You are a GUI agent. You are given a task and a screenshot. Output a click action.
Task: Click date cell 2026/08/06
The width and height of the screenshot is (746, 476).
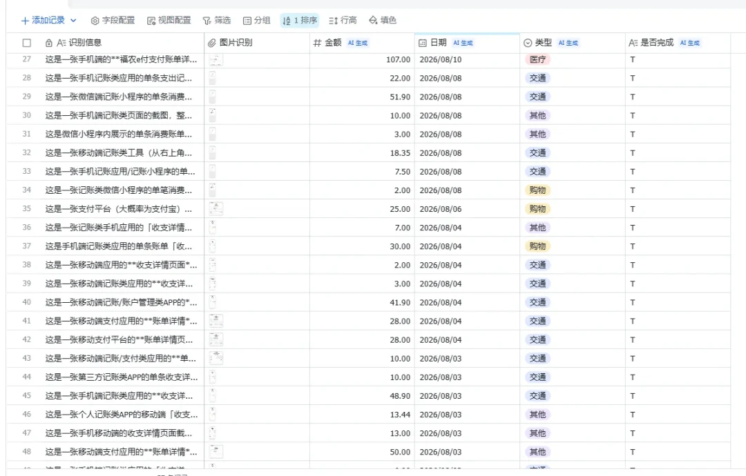pos(467,208)
